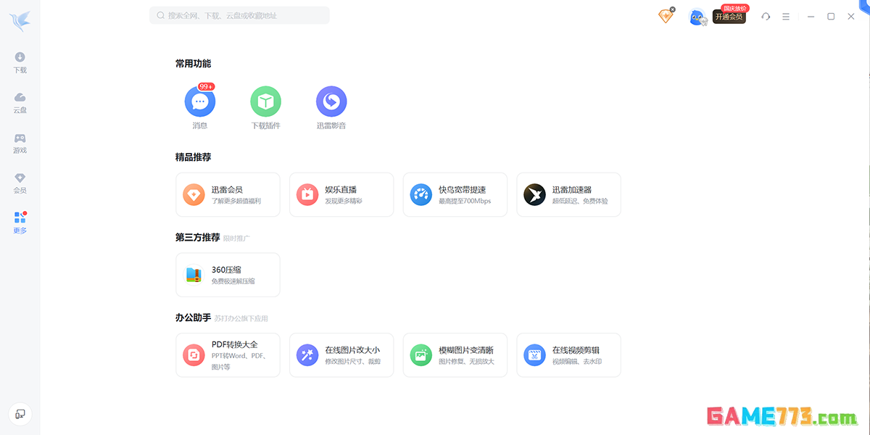Open the 迅雷加速器 card

click(x=569, y=194)
